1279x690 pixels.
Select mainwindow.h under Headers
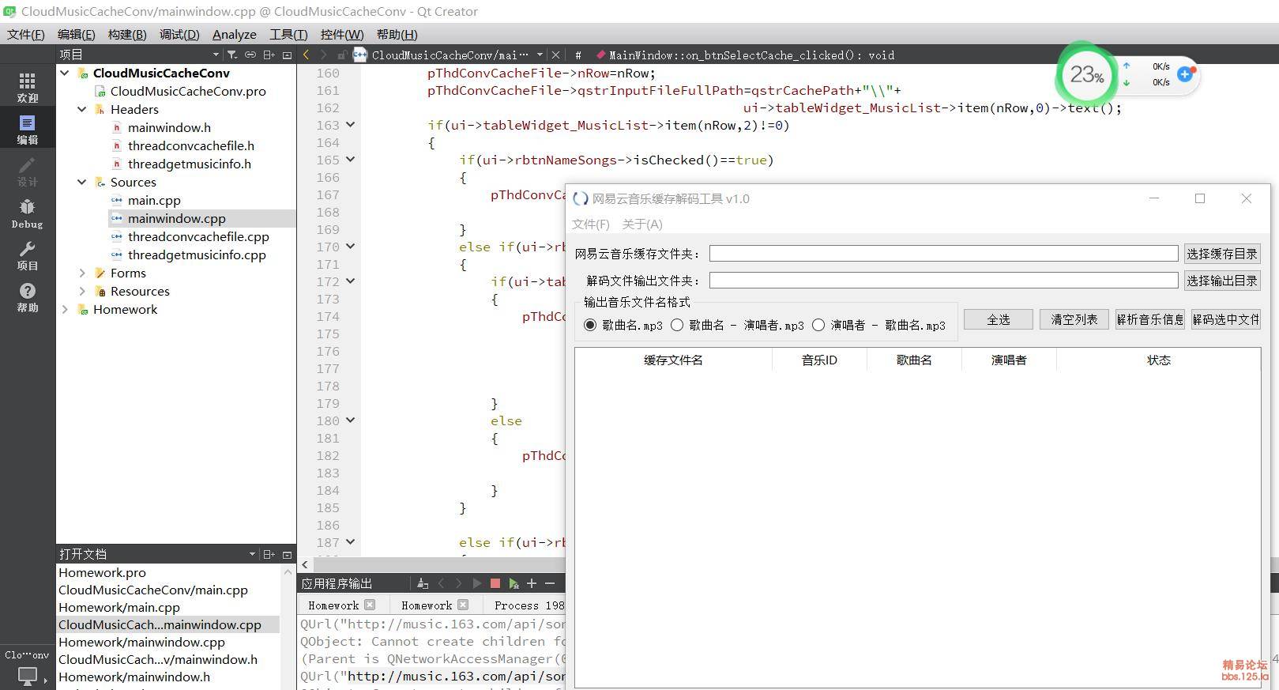[169, 127]
